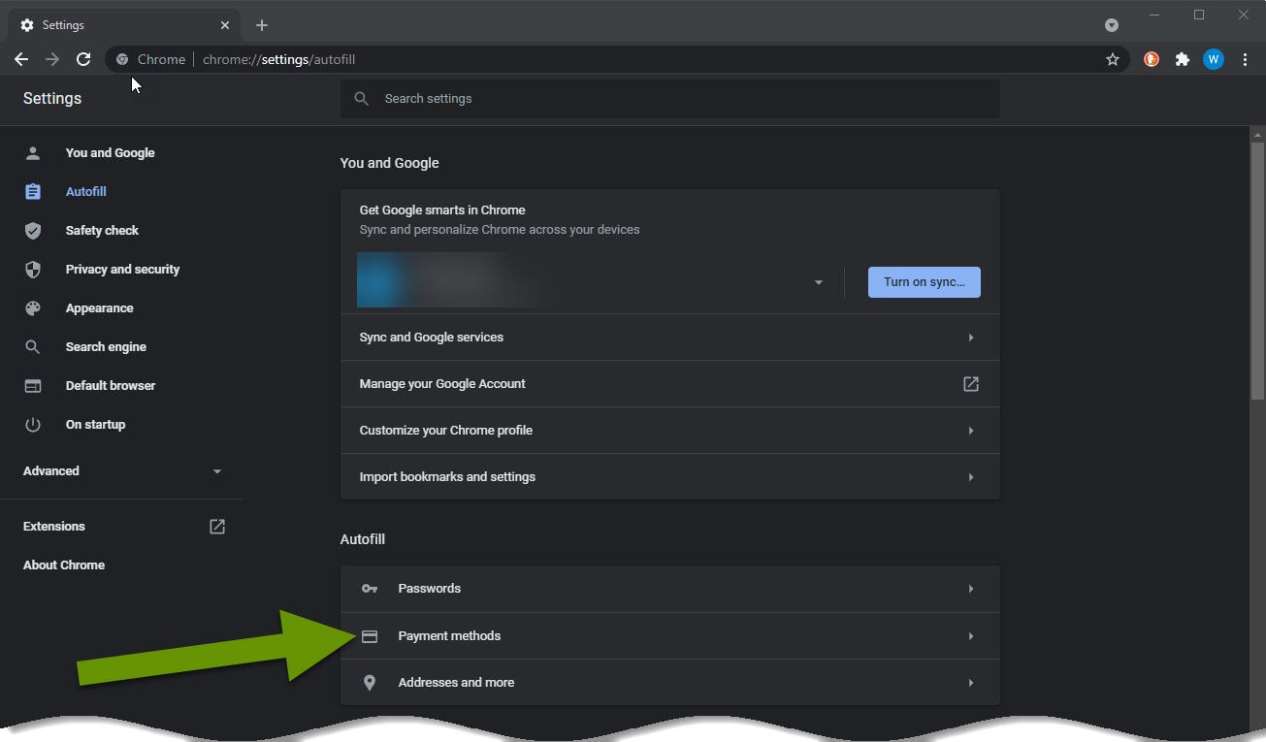Click the tab search dropdown circle
Image resolution: width=1266 pixels, height=742 pixels.
[x=1112, y=25]
